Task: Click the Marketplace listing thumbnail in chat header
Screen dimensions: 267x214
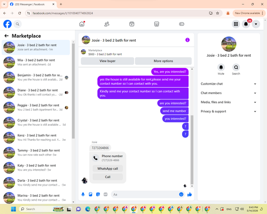Action: coord(83,52)
